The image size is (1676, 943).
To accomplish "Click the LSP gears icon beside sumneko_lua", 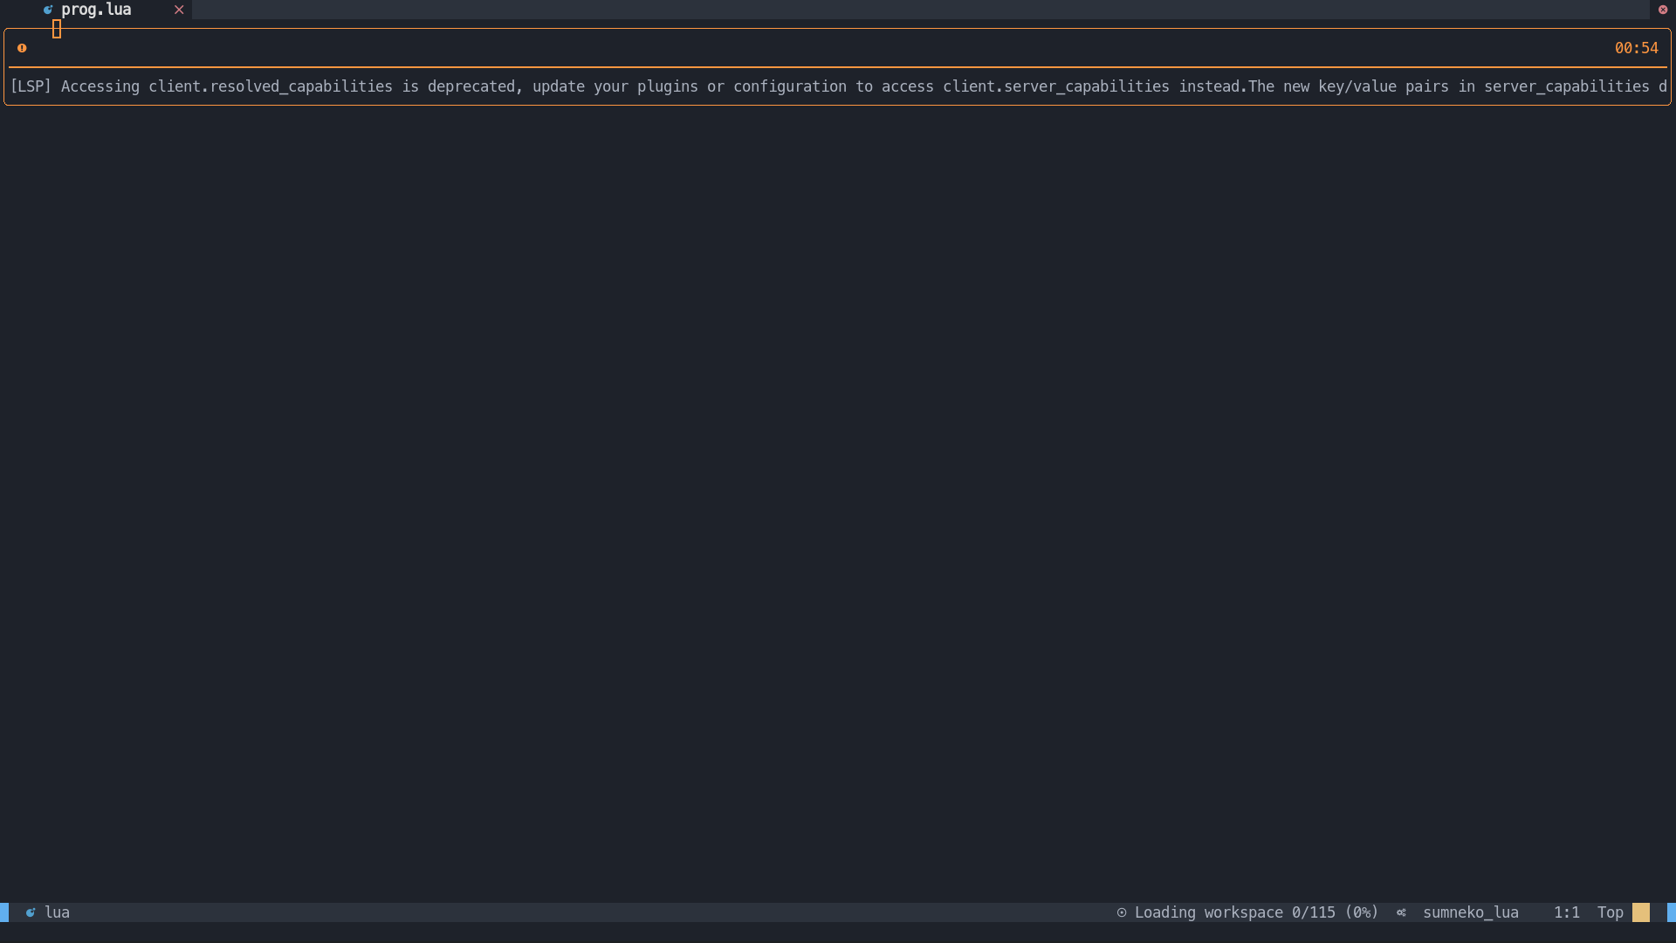I will (1401, 912).
